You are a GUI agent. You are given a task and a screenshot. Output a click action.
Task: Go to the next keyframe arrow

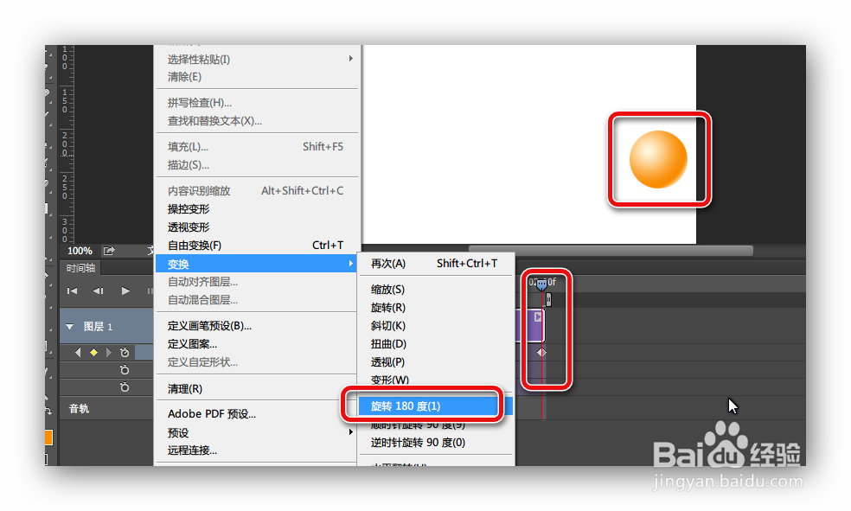point(109,353)
